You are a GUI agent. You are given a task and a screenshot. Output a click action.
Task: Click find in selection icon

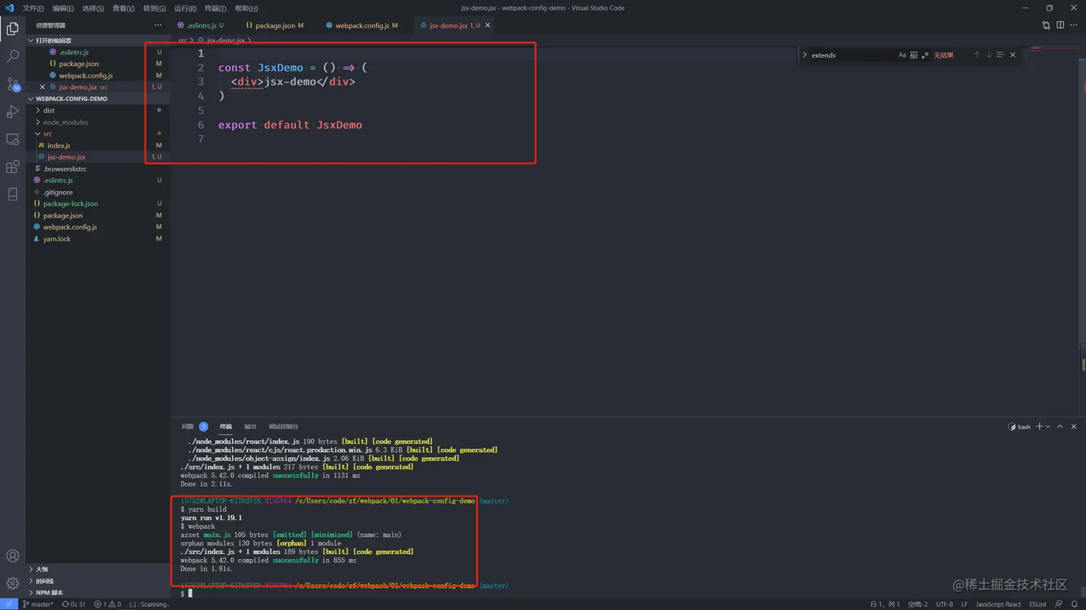tap(1000, 55)
